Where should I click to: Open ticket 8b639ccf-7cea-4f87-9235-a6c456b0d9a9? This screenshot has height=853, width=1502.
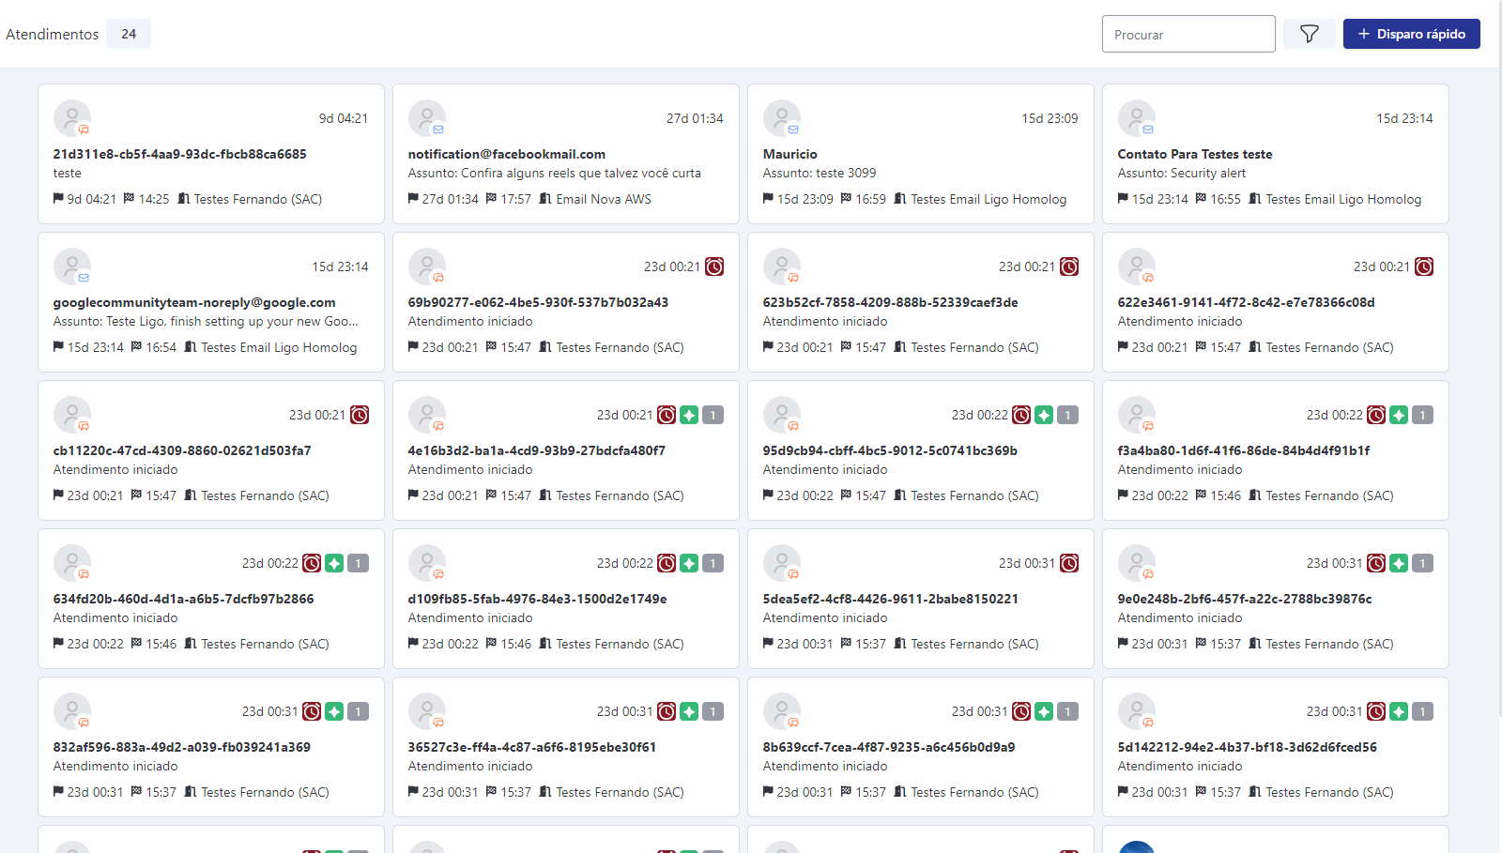coord(889,747)
